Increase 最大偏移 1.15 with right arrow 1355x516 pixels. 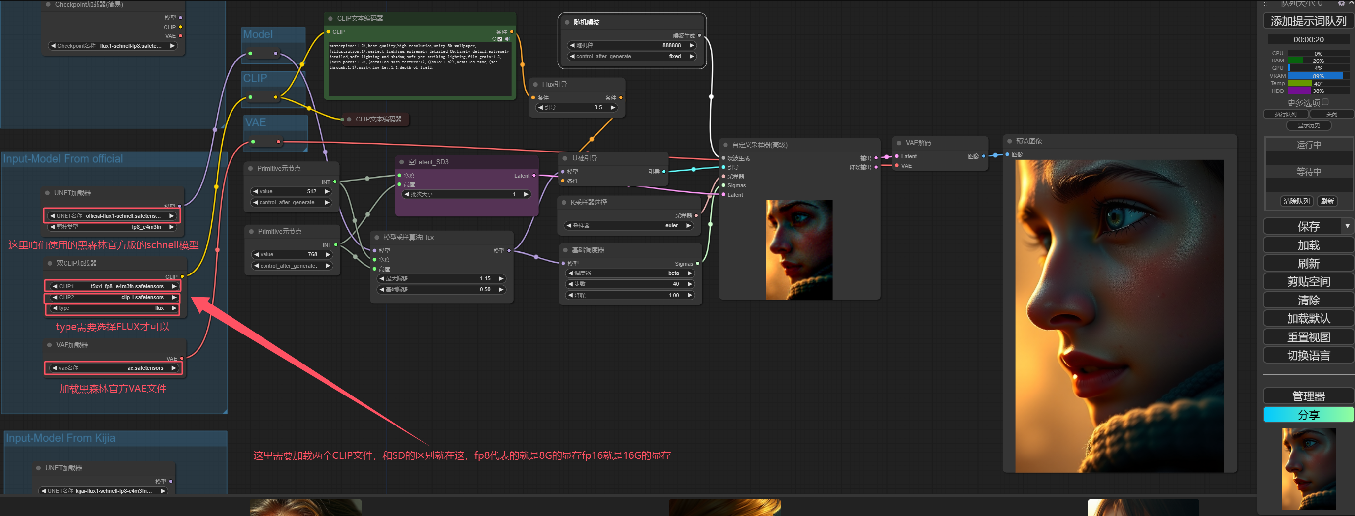coord(501,278)
